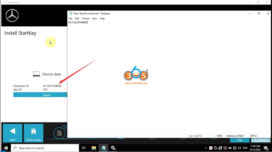Click battery tray icon

[230, 148]
